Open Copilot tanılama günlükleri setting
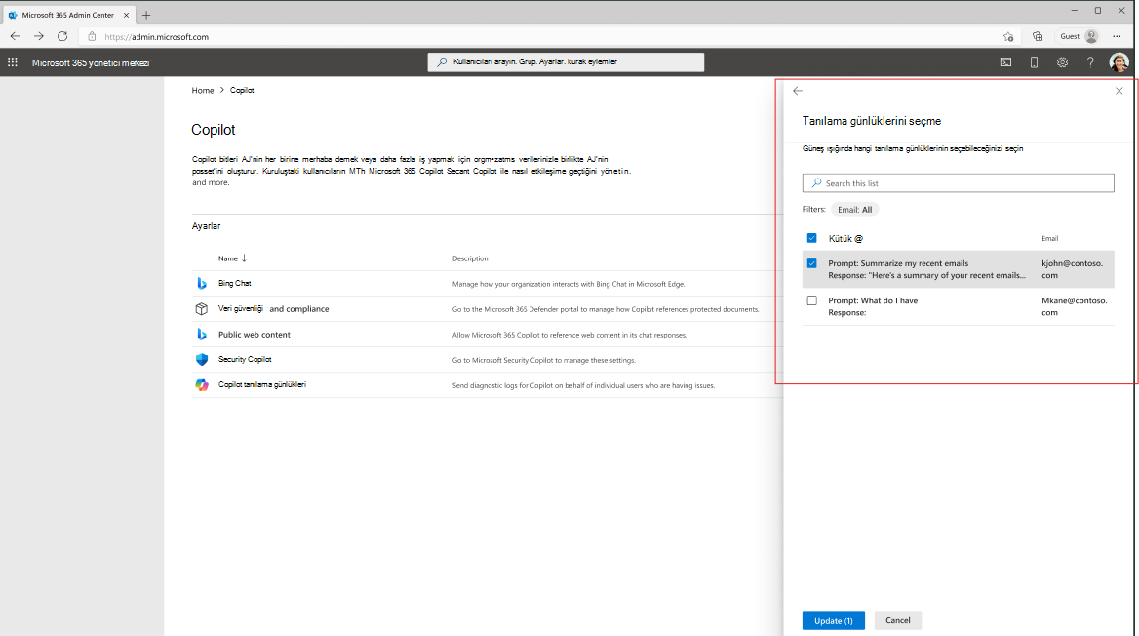The image size is (1139, 636). click(262, 384)
